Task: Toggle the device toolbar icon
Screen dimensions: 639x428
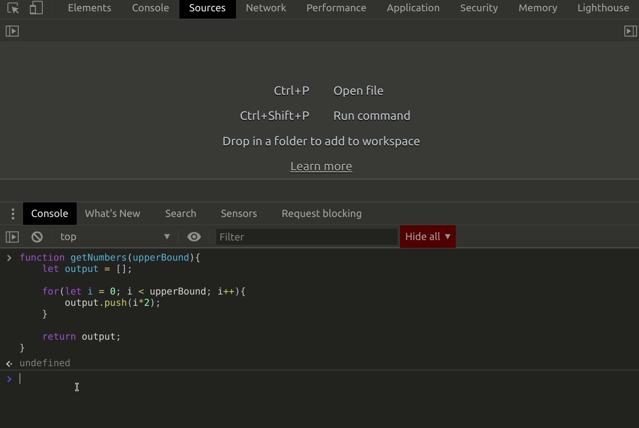Action: coord(36,8)
